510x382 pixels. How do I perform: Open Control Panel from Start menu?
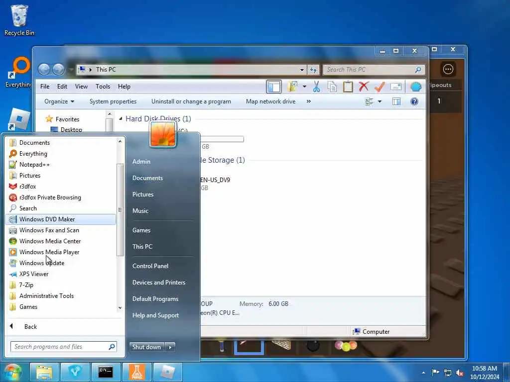pos(150,266)
